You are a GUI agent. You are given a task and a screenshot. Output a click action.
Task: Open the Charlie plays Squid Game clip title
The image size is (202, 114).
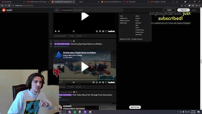click(79, 53)
